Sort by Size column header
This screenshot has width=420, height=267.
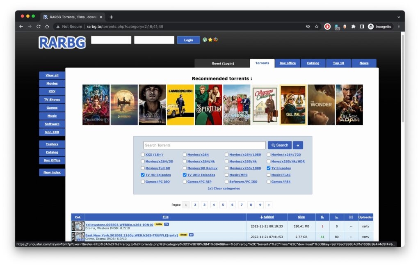click(301, 217)
